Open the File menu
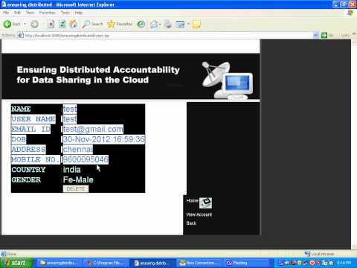Screen dimensions: 357x268 tap(6, 13)
